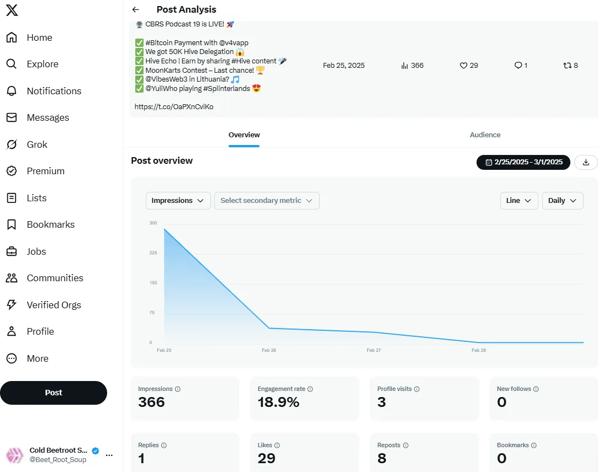The image size is (598, 472).
Task: Click the #Splinterlands hashtag
Action: [226, 88]
